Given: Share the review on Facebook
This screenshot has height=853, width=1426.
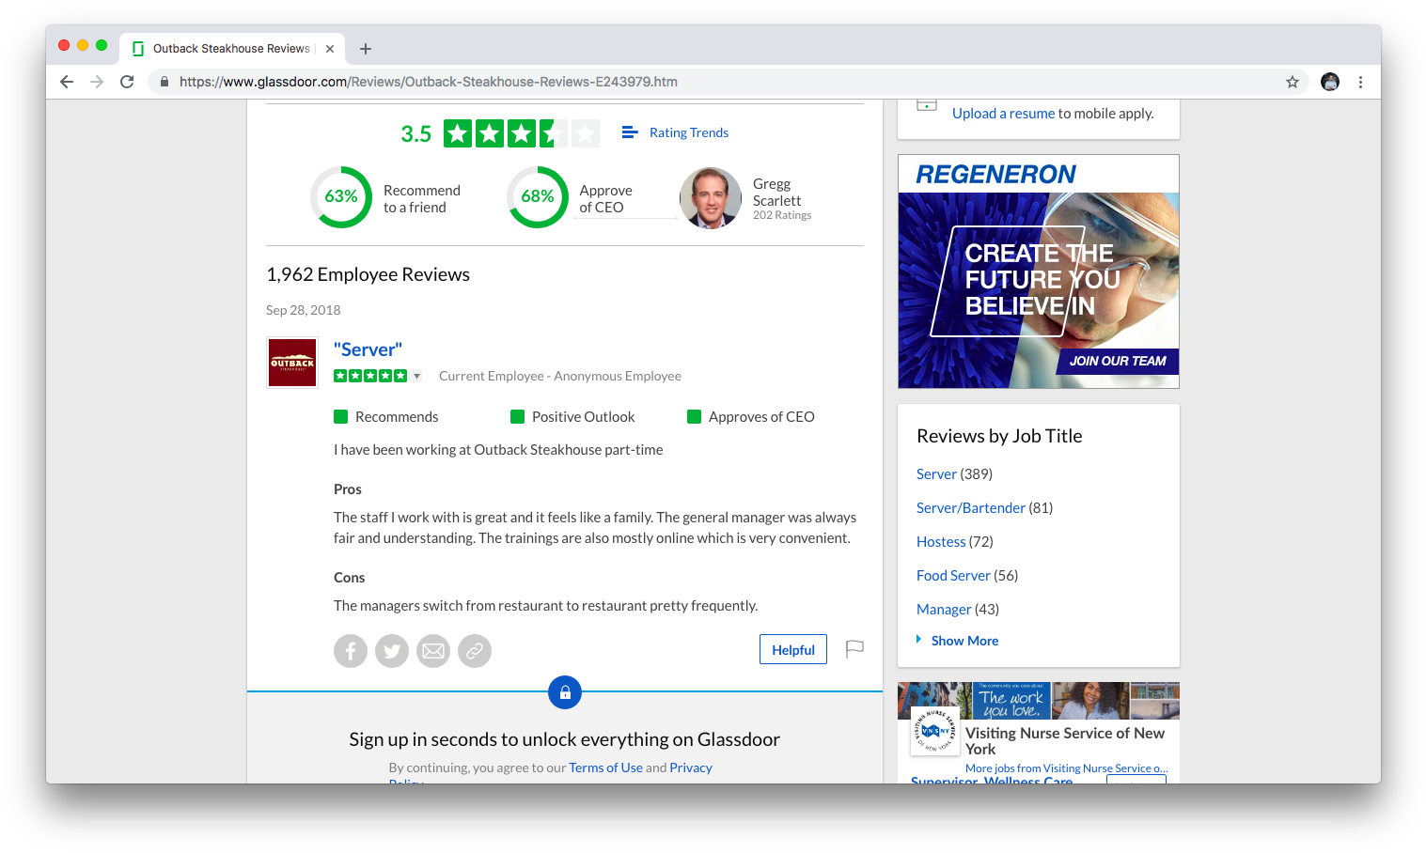Looking at the screenshot, I should point(351,651).
